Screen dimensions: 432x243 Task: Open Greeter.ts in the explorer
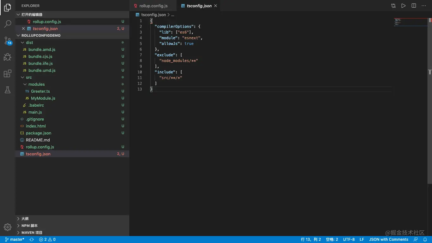point(40,91)
